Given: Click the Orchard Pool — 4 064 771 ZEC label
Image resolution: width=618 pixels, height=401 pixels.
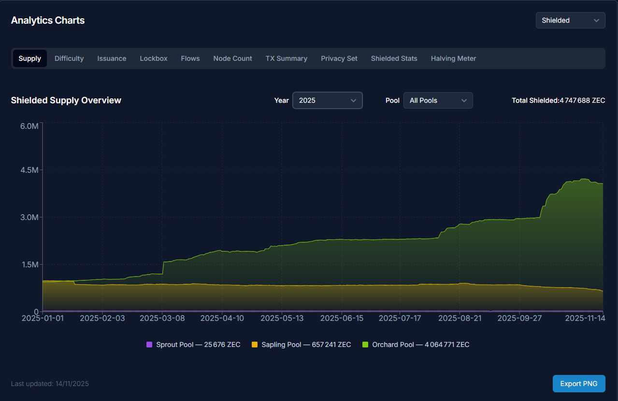Looking at the screenshot, I should click(x=421, y=345).
